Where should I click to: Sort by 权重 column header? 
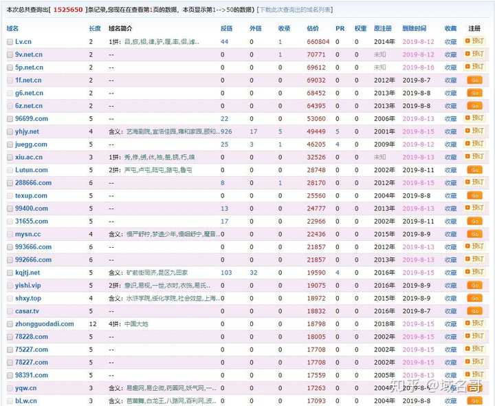point(360,28)
